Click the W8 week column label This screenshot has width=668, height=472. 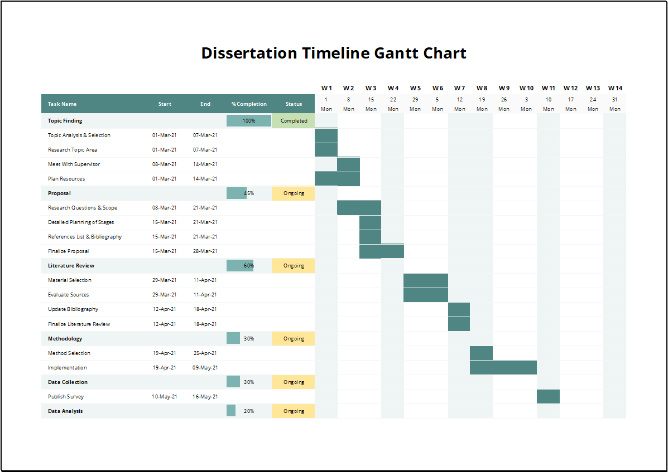point(482,88)
